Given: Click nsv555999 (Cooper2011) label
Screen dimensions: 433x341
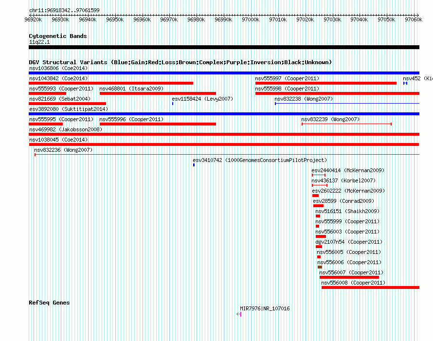Looking at the screenshot, I should point(347,221).
